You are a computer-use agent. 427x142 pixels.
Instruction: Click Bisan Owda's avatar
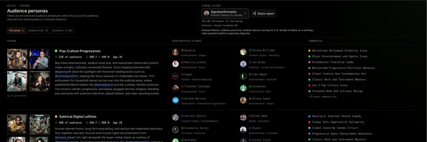(x=243, y=118)
